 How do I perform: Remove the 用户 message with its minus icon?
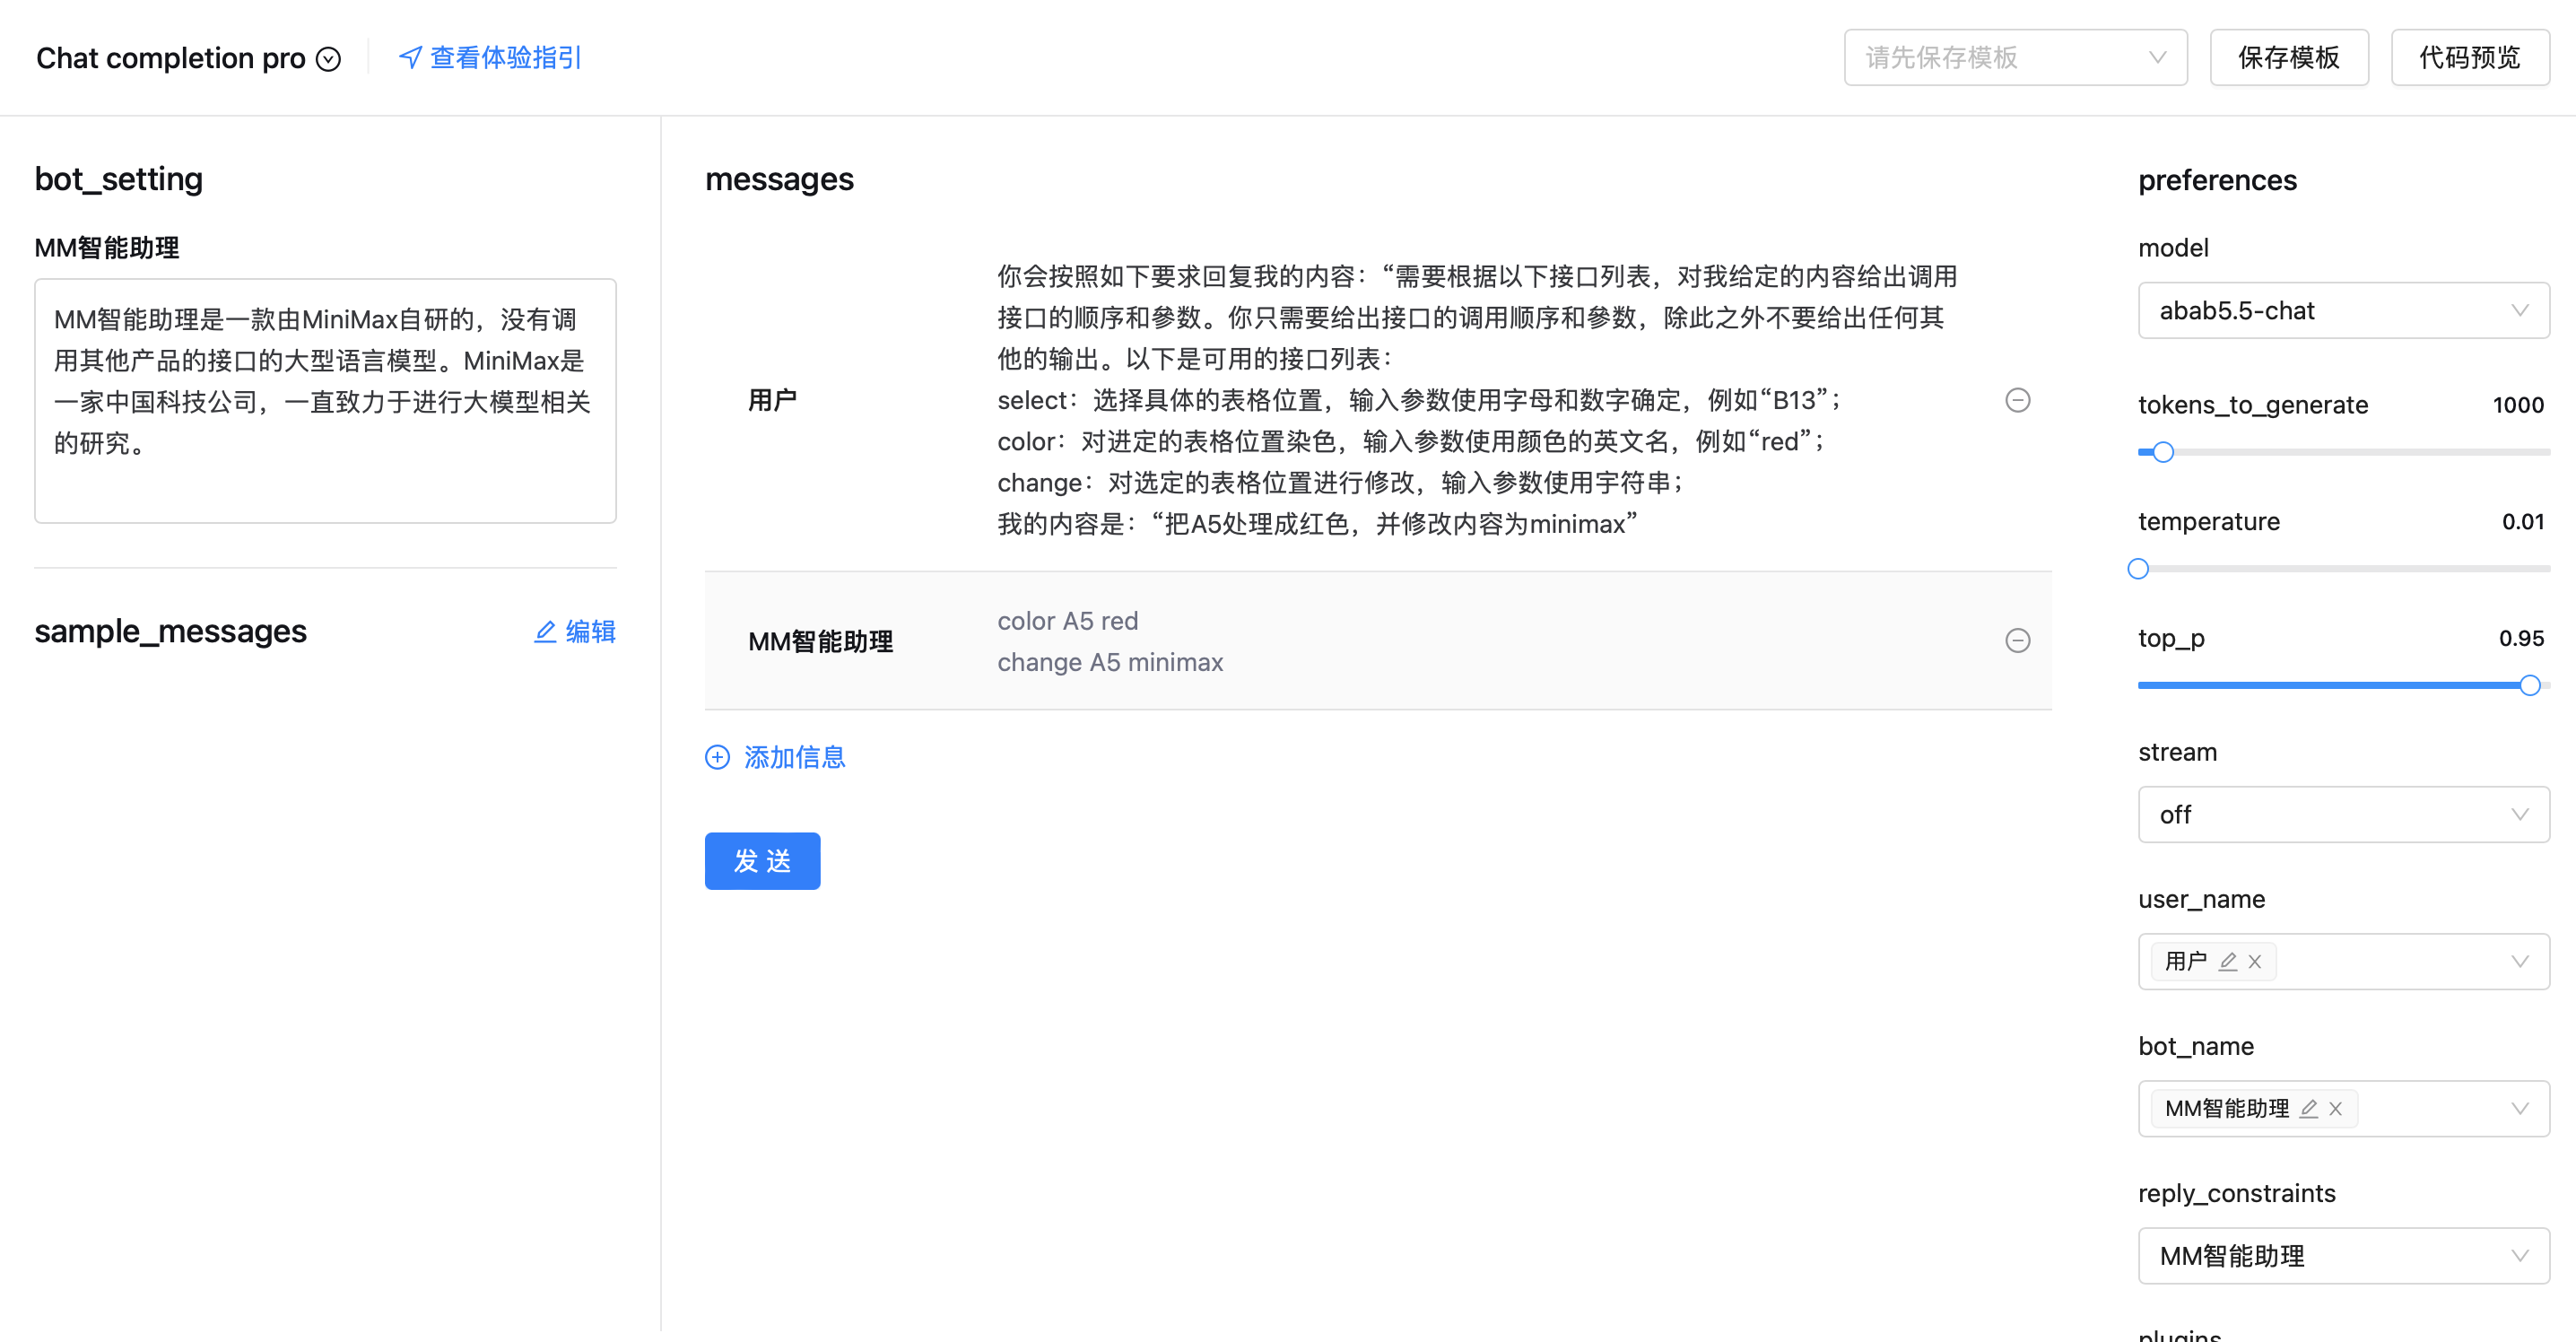[x=2017, y=400]
